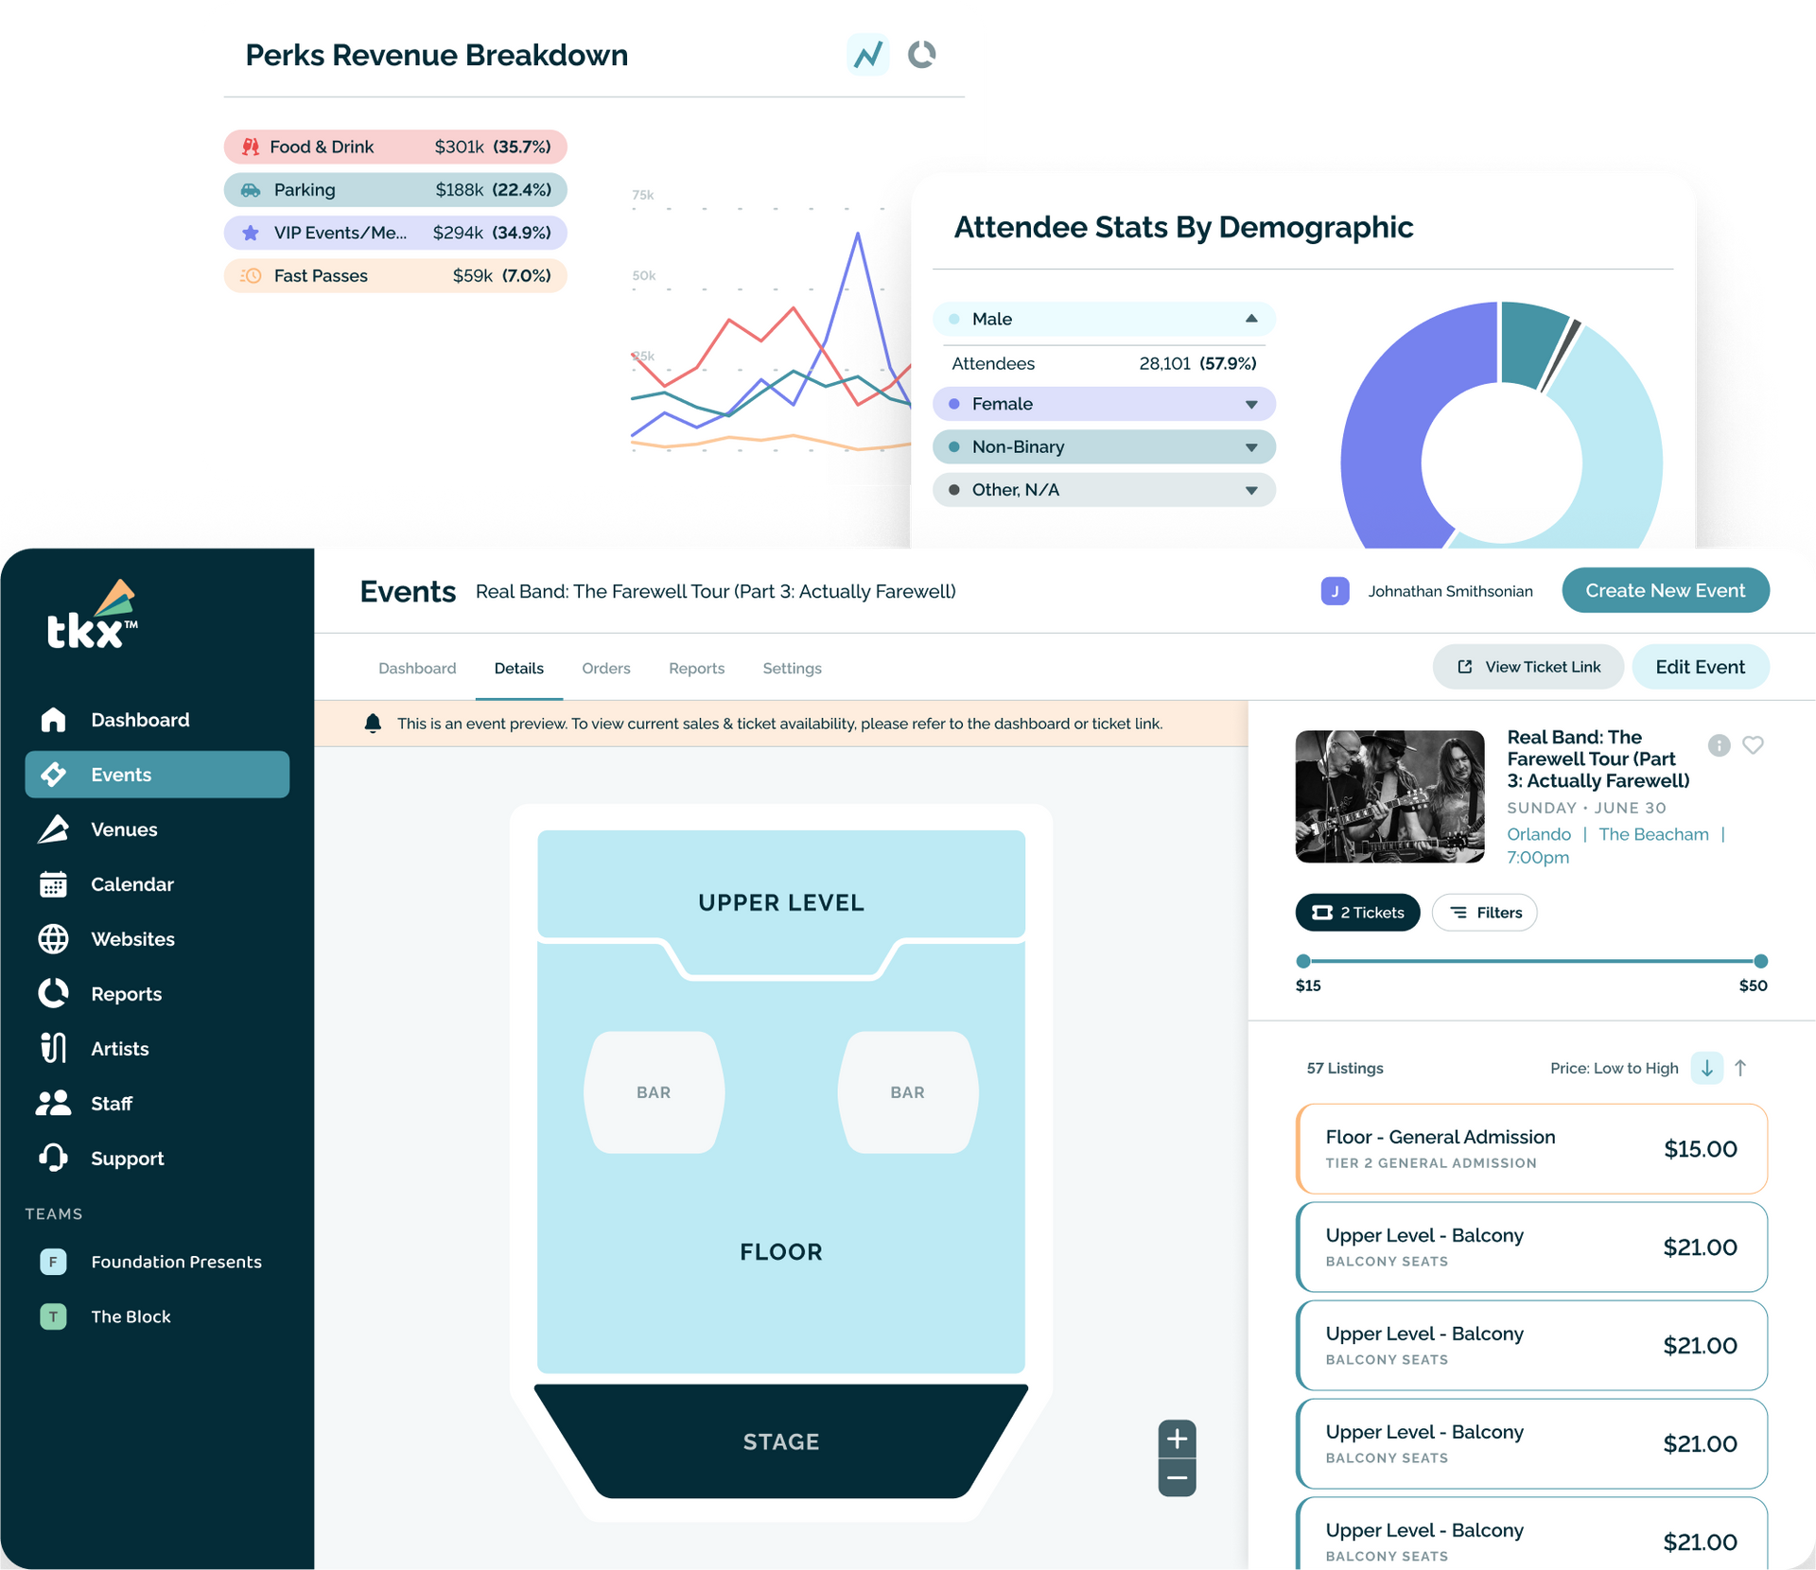Expand the Non-Binary demographic row

[1250, 446]
